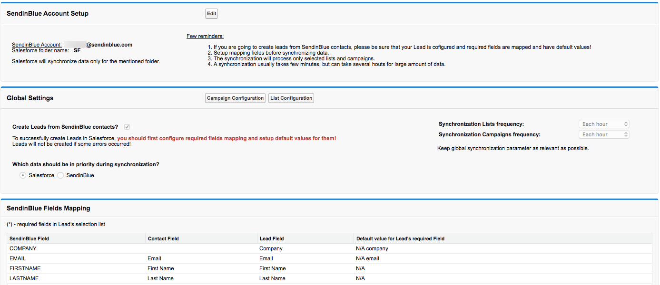The image size is (660, 285).
Task: Click the Default value column header
Action: [x=400, y=238]
